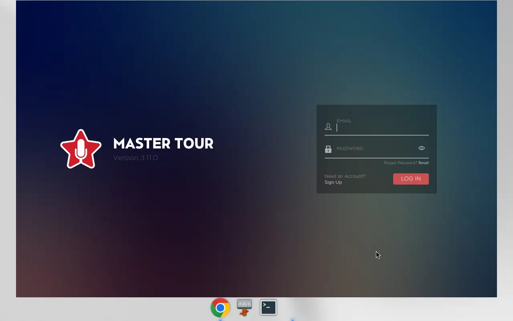Image resolution: width=513 pixels, height=321 pixels.
Task: Click the Version 3.11.0 text
Action: [135, 158]
